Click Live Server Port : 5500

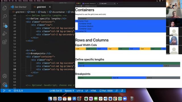tap(106, 91)
